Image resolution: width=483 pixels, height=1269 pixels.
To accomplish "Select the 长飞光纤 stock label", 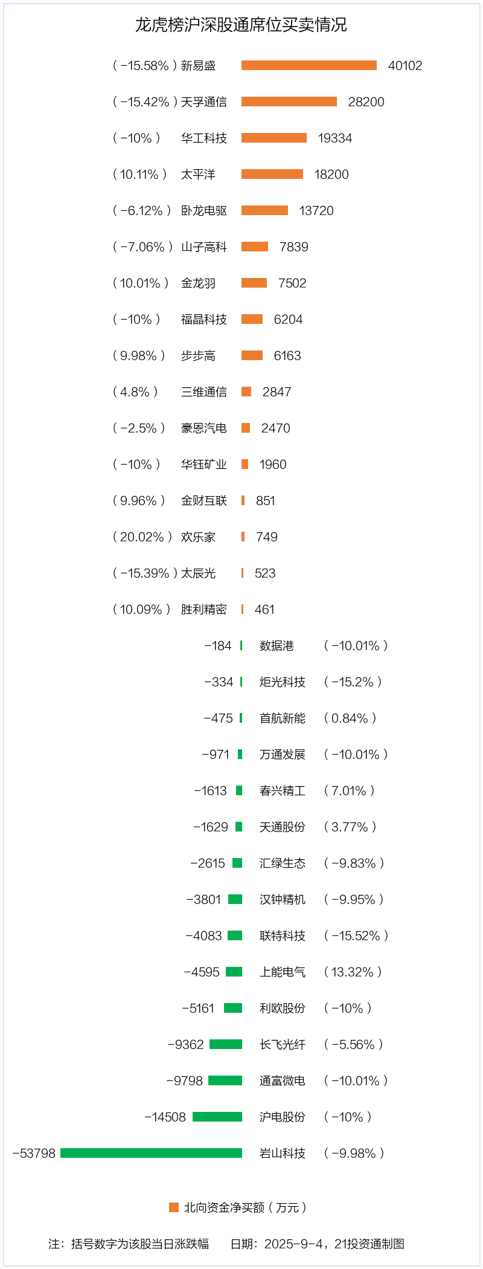I will tap(283, 1044).
